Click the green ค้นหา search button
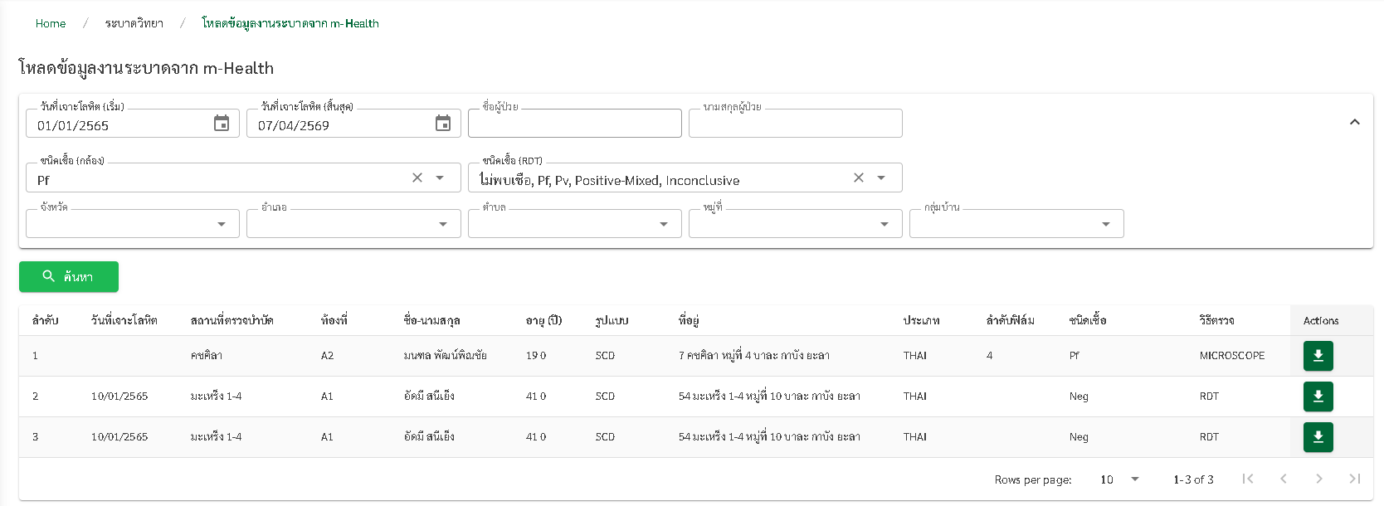This screenshot has width=1384, height=506. click(69, 277)
